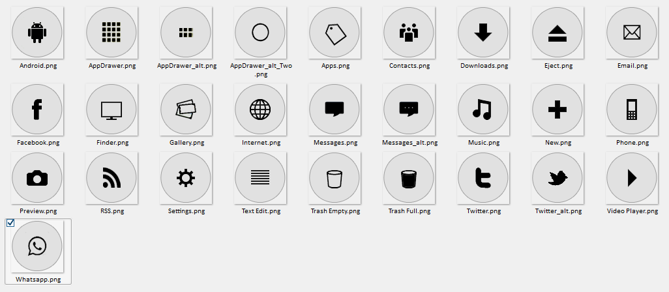
Task: Select the New.png plus icon
Action: pos(557,109)
